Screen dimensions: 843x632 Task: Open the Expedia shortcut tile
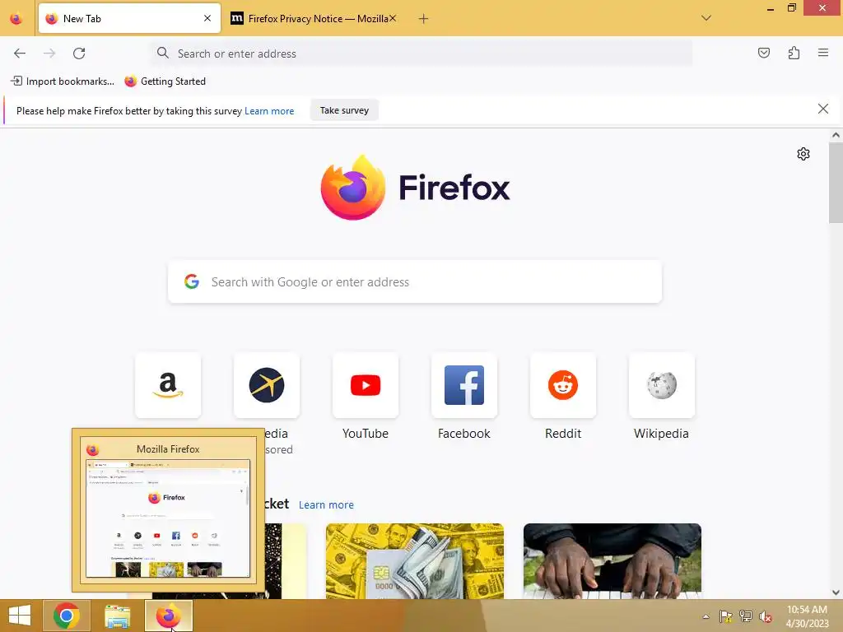click(267, 385)
